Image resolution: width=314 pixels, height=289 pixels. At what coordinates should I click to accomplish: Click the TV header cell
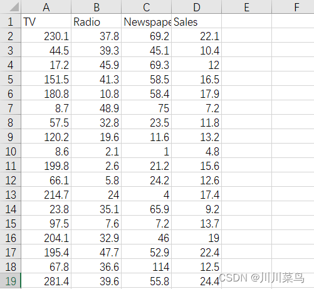pos(46,21)
